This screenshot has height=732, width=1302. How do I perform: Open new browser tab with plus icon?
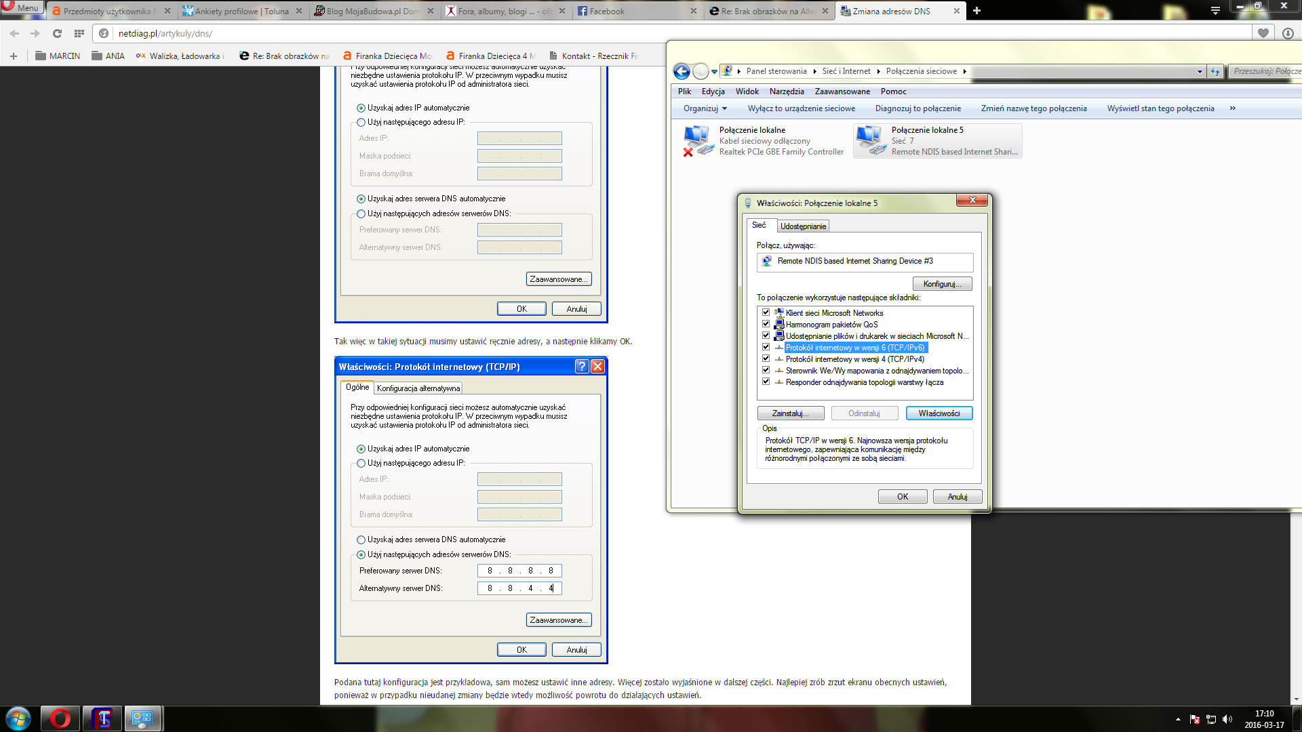[x=976, y=11]
